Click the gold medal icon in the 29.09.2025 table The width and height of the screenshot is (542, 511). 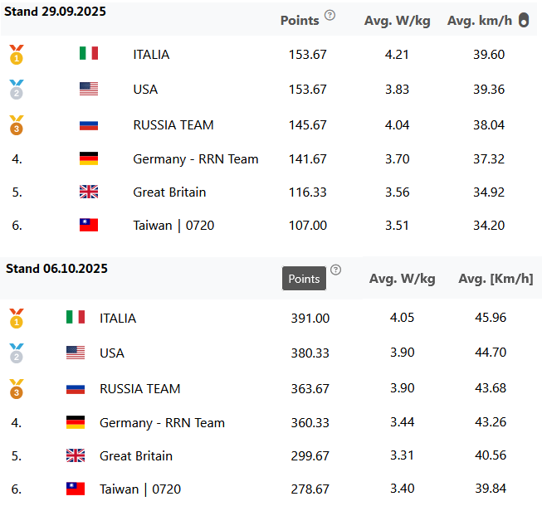tap(16, 55)
